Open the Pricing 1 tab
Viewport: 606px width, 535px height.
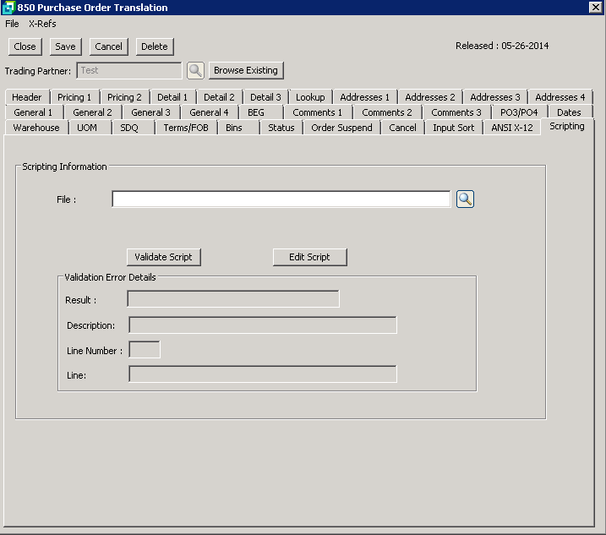pyautogui.click(x=75, y=97)
